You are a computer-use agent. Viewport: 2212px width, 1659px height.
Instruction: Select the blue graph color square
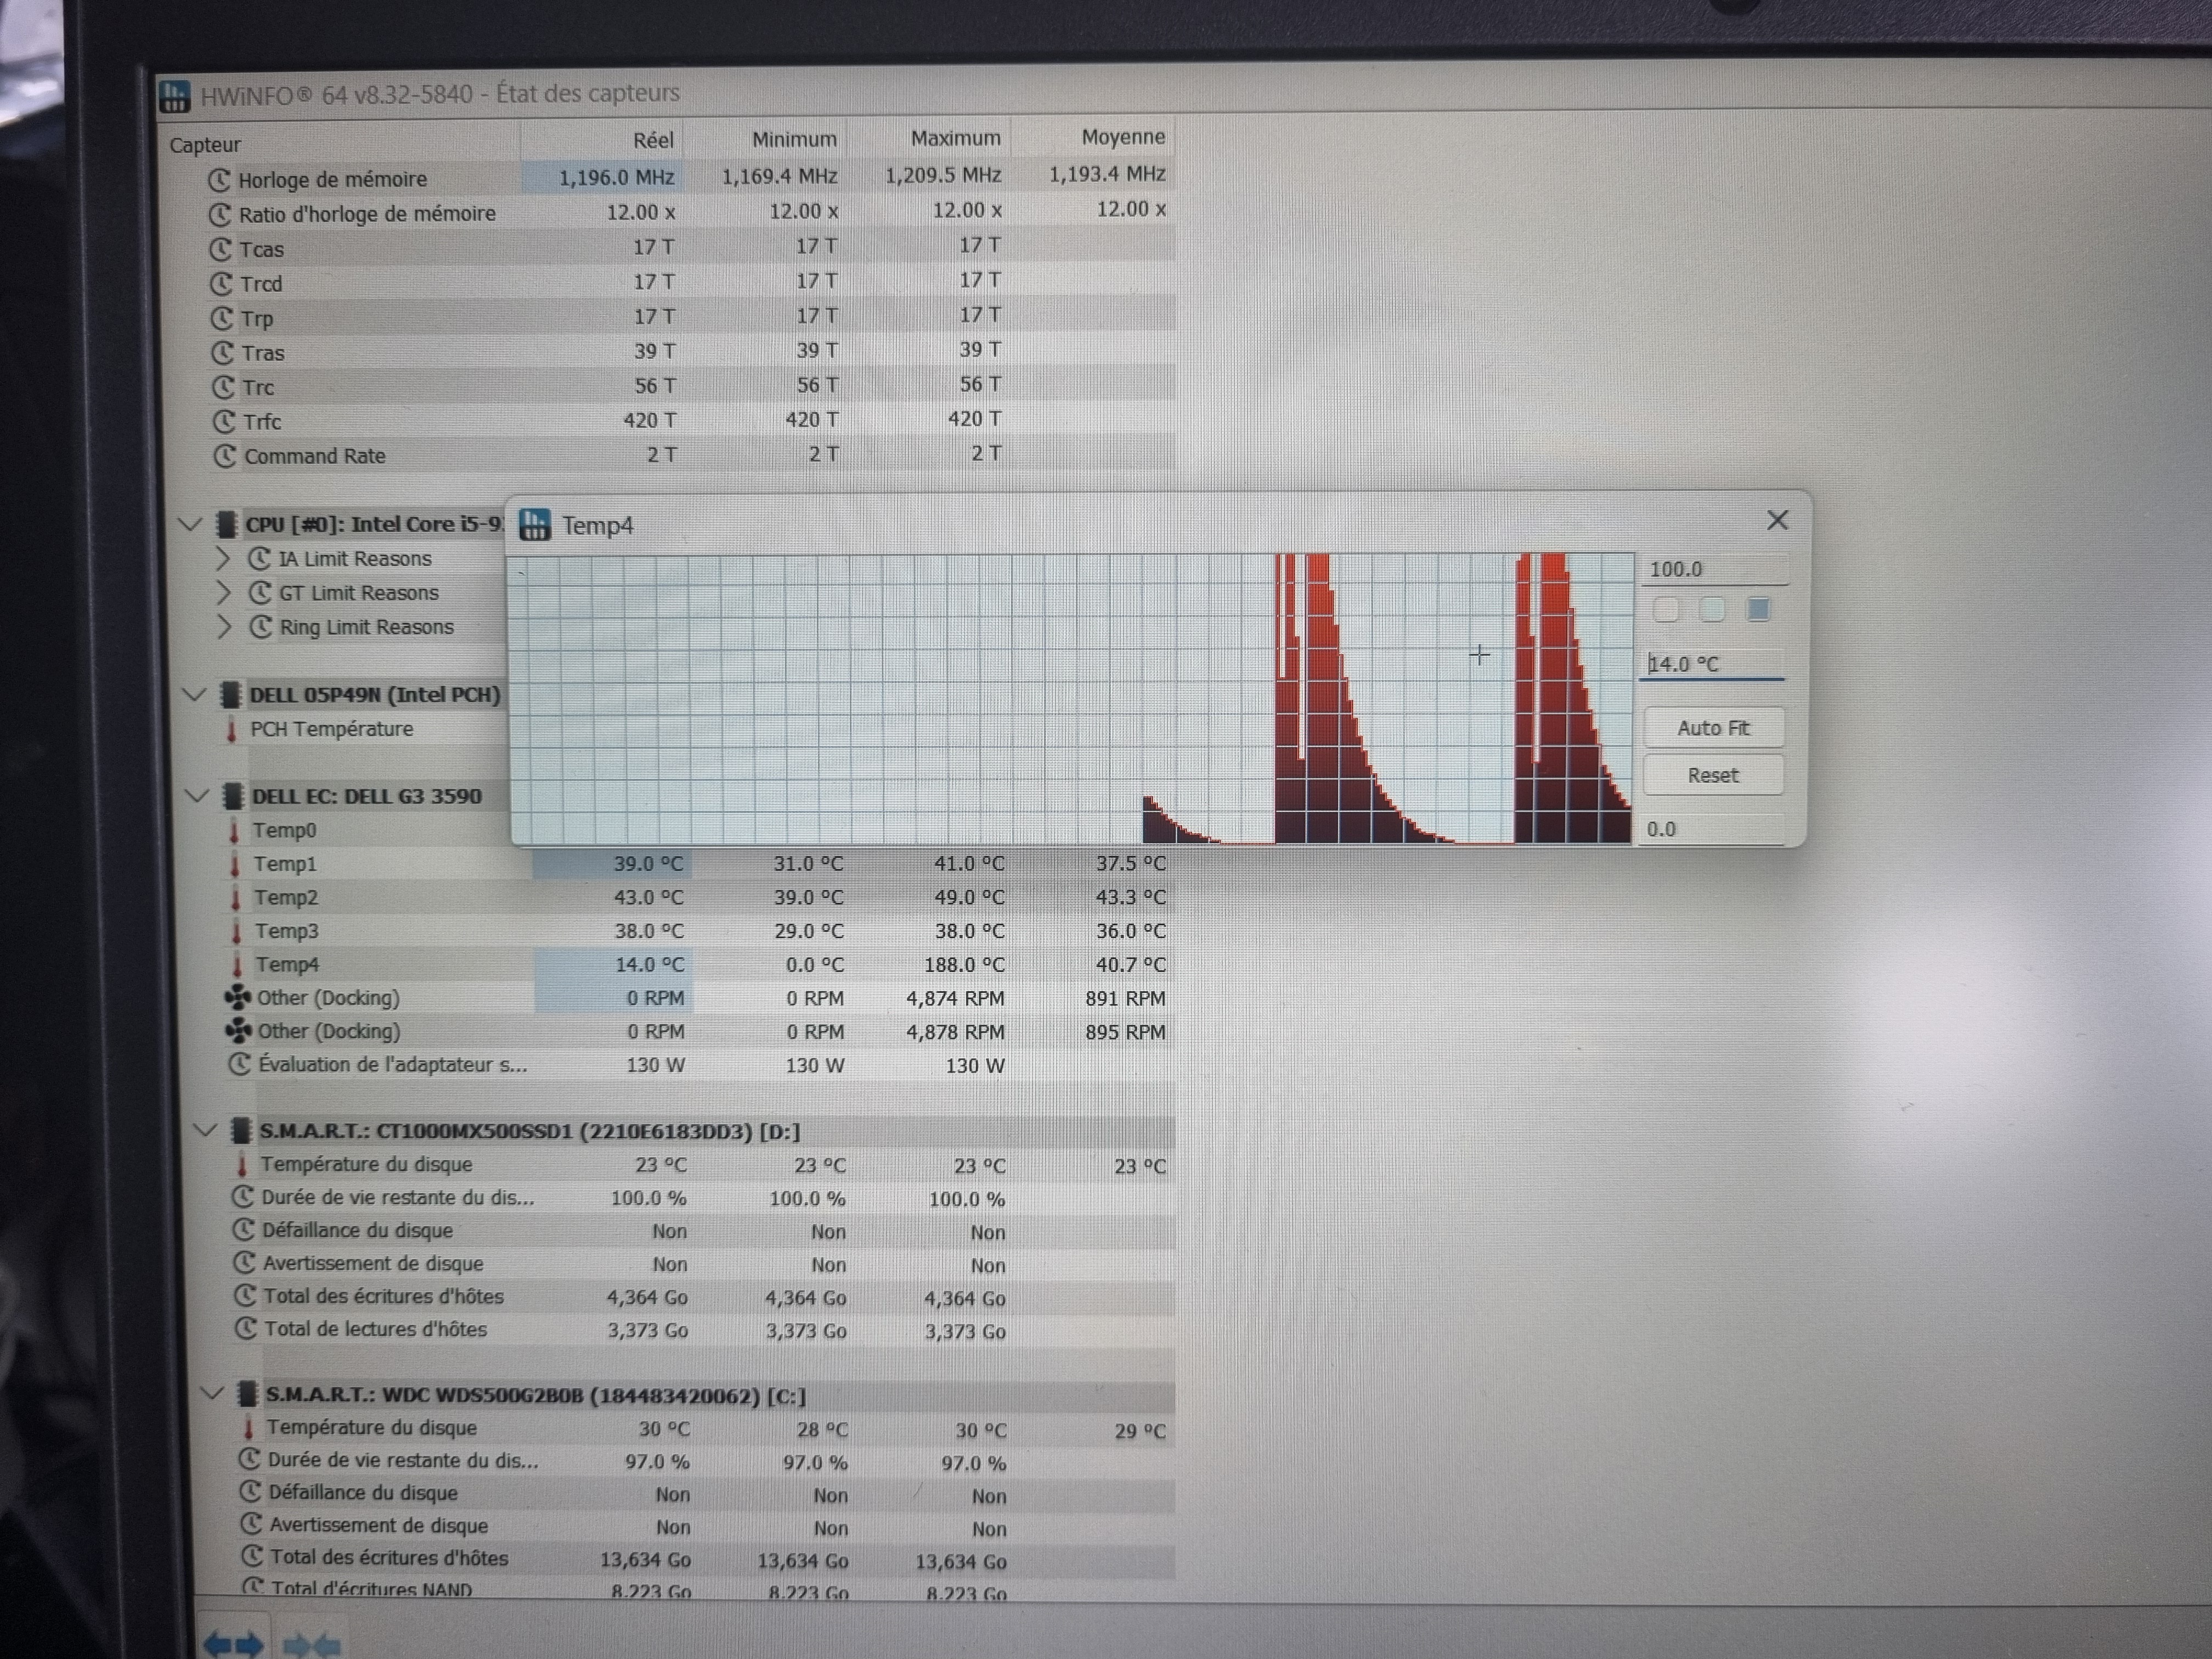(1758, 609)
